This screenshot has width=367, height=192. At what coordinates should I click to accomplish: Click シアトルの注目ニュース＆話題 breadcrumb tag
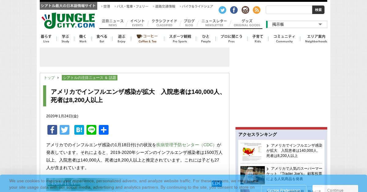click(x=90, y=78)
